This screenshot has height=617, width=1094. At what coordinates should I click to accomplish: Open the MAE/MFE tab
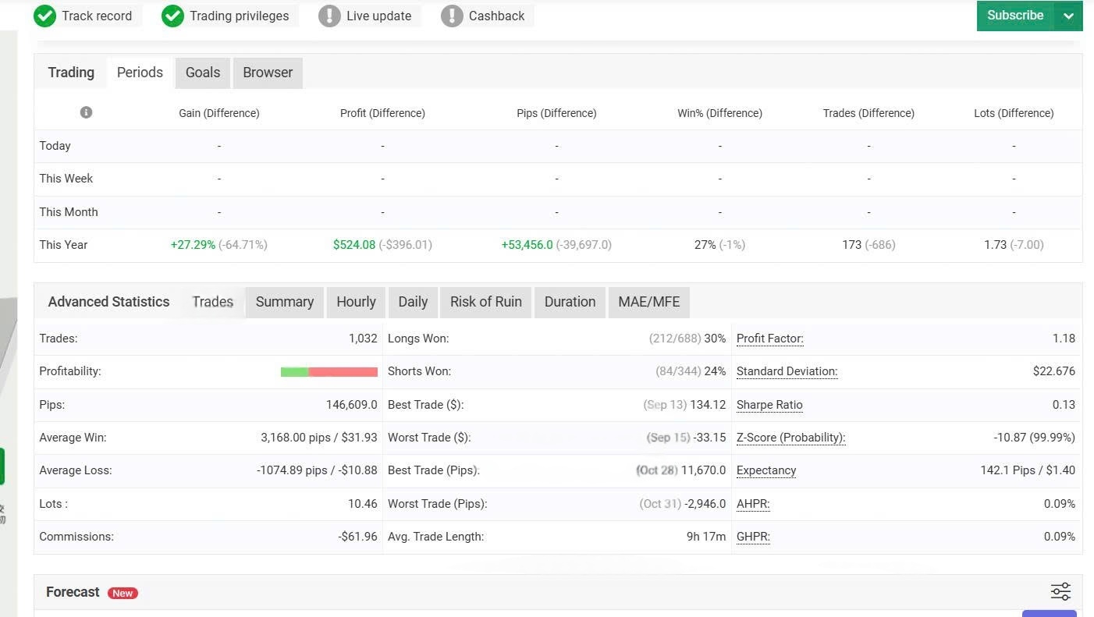click(x=648, y=302)
